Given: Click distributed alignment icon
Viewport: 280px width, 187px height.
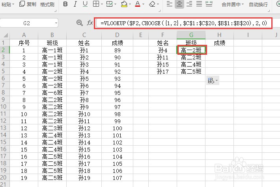Looking at the screenshot, I should pyautogui.click(x=209, y=4).
